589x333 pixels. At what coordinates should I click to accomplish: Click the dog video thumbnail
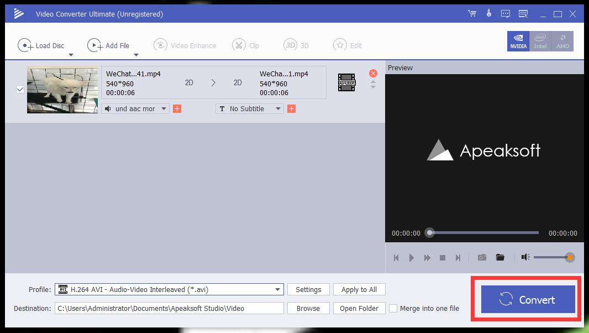62,89
